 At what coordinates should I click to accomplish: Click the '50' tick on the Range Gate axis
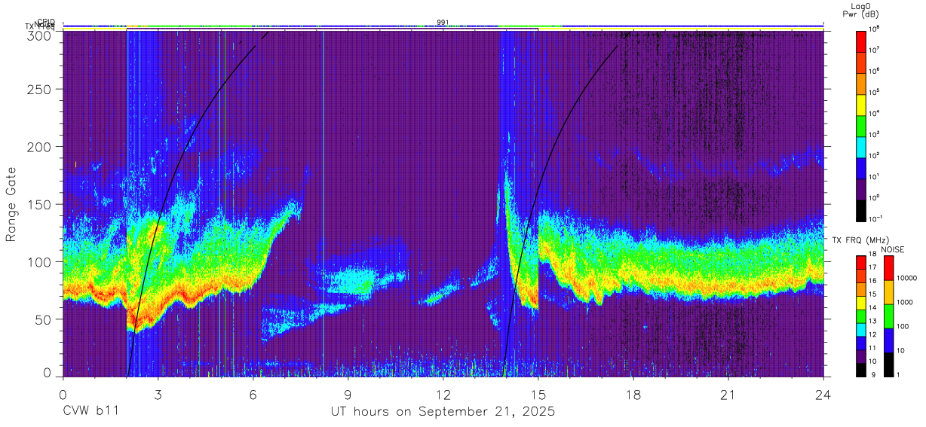(x=44, y=319)
